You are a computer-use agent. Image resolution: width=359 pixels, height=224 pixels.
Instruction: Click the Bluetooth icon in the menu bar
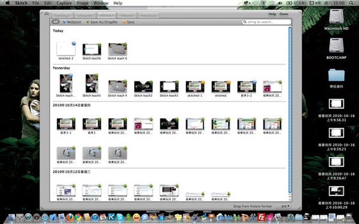263,3
